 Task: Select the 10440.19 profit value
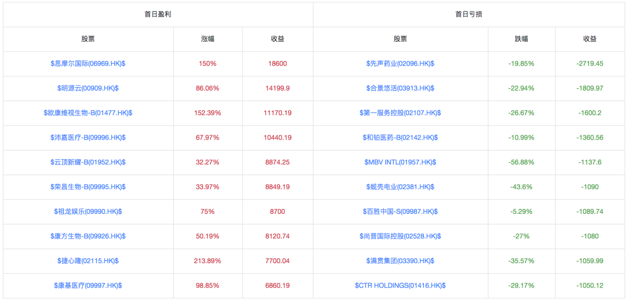(x=277, y=137)
